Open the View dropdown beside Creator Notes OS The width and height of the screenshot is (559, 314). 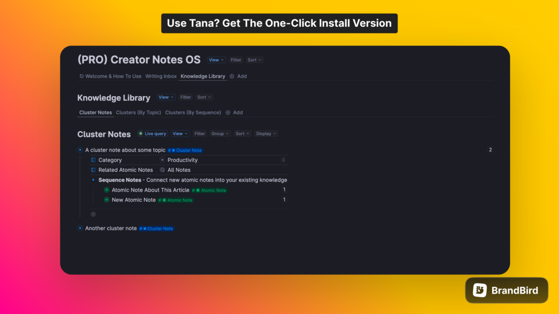(216, 60)
